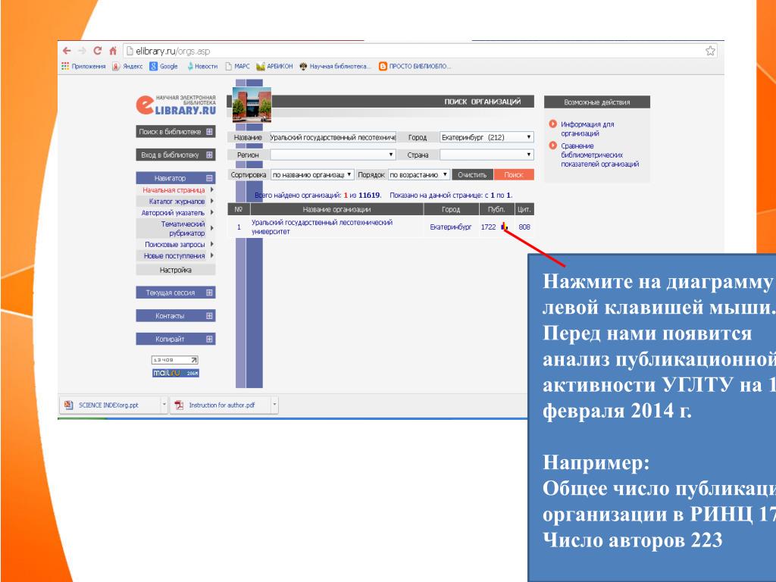
Task: Open Каталог журналов in navigator
Action: tap(177, 202)
